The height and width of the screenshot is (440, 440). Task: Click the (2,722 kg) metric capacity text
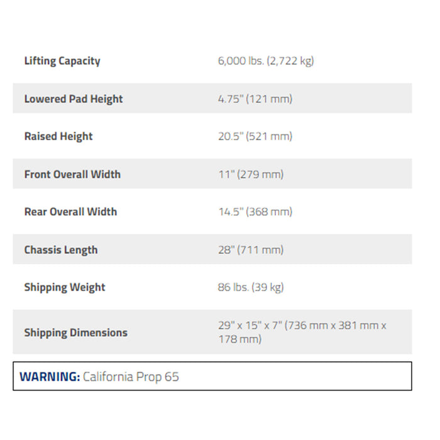pos(290,61)
